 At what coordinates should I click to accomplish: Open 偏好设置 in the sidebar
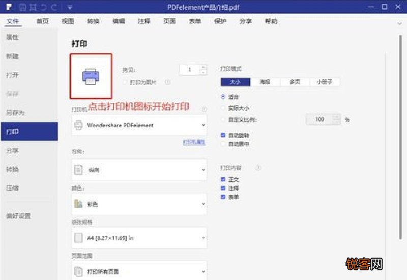pyautogui.click(x=30, y=216)
